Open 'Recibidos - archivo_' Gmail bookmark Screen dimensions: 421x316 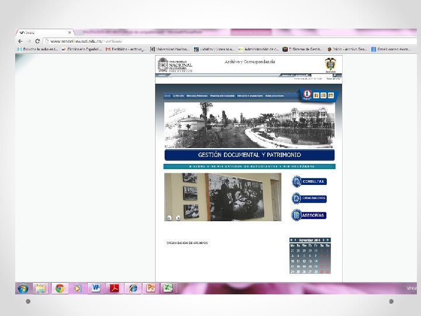point(125,49)
